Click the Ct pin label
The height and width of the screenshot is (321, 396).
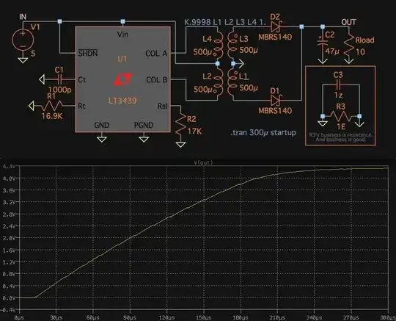tap(82, 79)
